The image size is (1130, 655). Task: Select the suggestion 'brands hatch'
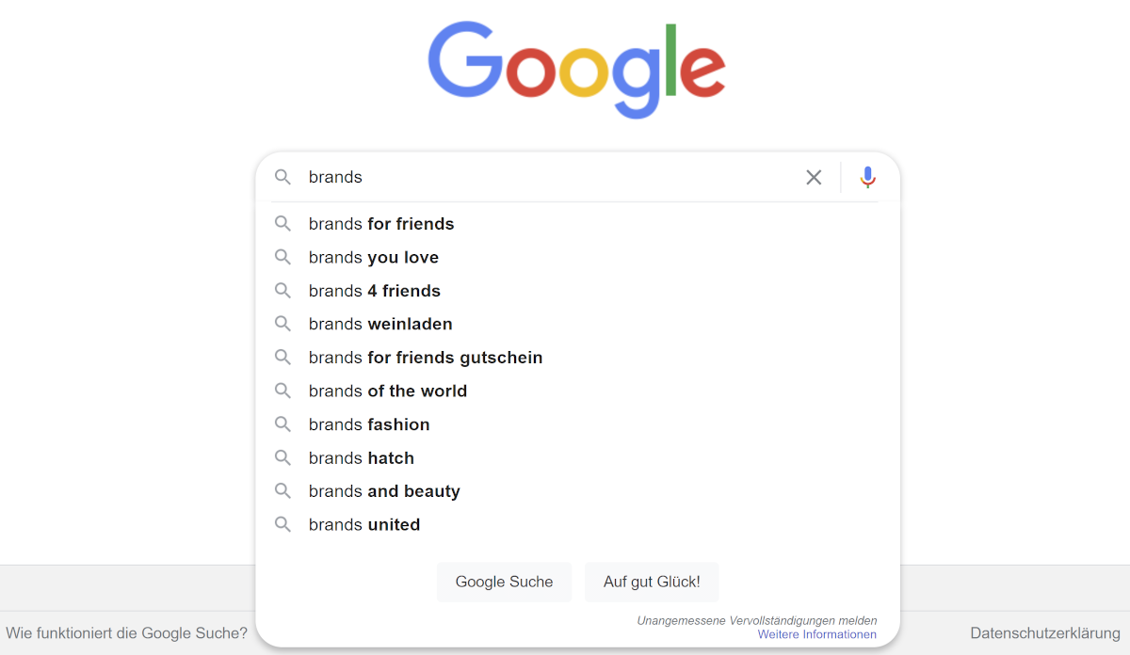361,457
